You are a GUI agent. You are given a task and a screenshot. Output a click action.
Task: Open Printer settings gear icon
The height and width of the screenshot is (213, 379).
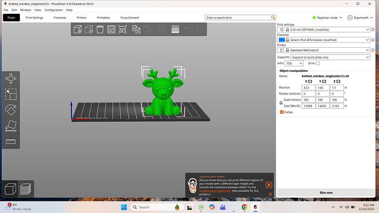pyautogui.click(x=373, y=50)
